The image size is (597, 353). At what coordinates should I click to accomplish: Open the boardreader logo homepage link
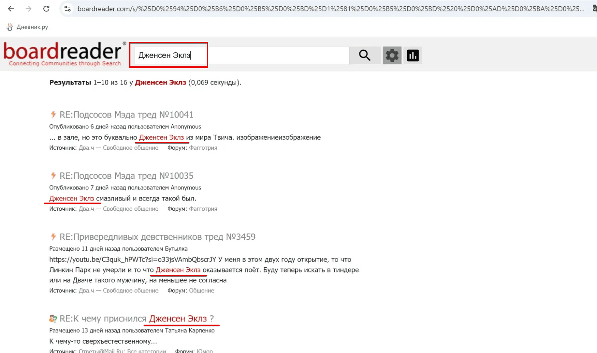tap(64, 54)
